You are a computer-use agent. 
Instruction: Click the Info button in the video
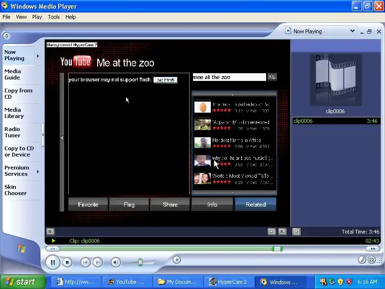coord(212,204)
